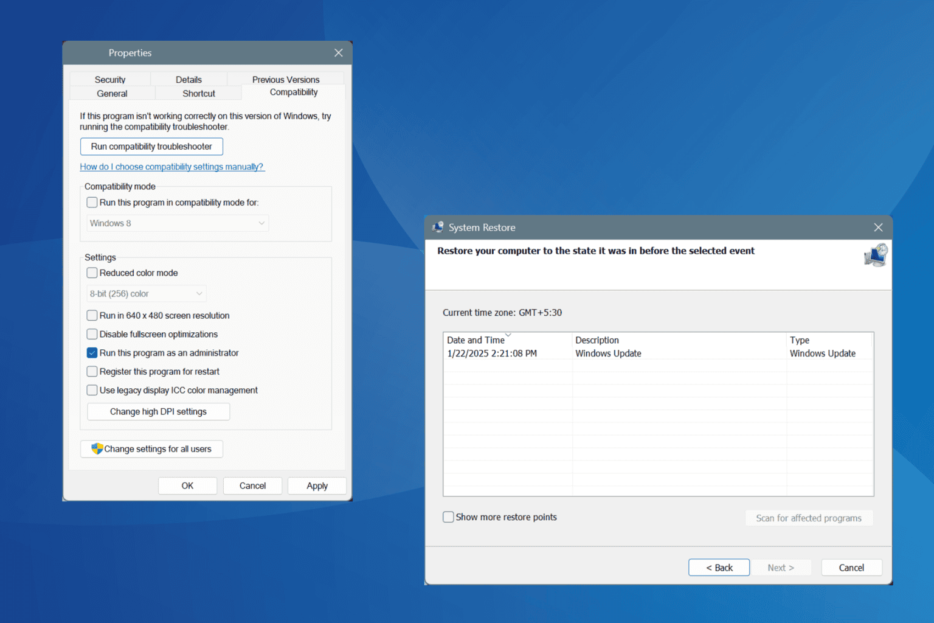
Task: Click Run compatibility troubleshooter button
Action: (x=151, y=147)
